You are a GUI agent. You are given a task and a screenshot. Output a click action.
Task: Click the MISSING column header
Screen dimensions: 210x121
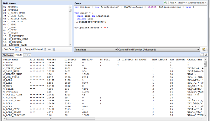87,60
